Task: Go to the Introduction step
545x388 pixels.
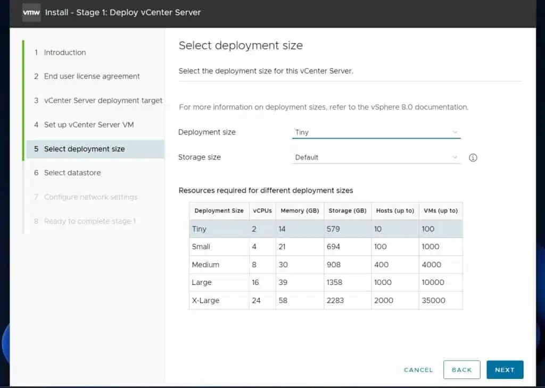Action: click(x=64, y=52)
